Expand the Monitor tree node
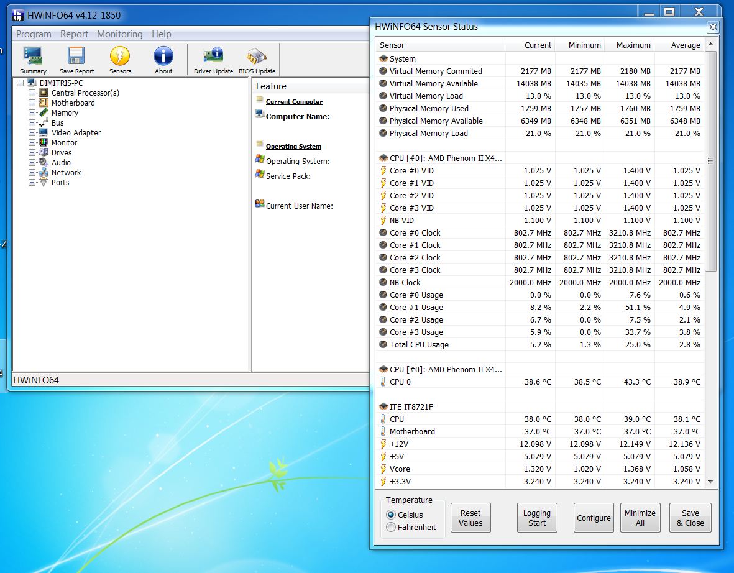734x573 pixels. pos(32,142)
